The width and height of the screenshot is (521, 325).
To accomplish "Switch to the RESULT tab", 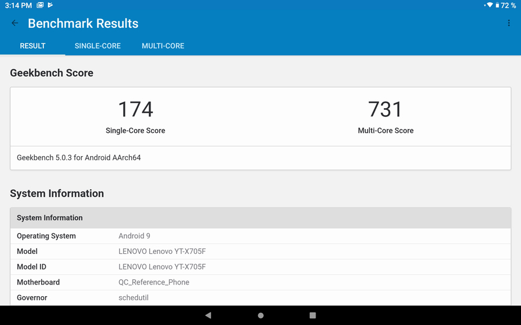I will click(x=32, y=46).
